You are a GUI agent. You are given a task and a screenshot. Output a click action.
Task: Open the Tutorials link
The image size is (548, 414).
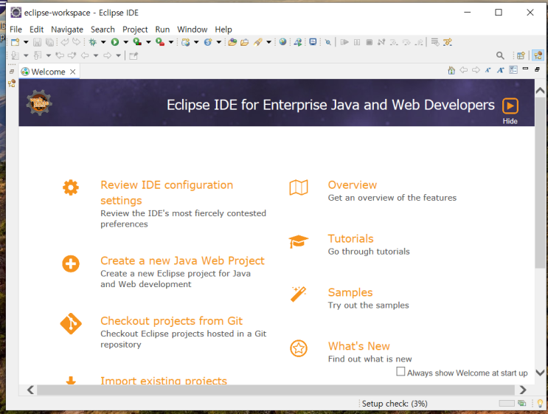pyautogui.click(x=351, y=239)
